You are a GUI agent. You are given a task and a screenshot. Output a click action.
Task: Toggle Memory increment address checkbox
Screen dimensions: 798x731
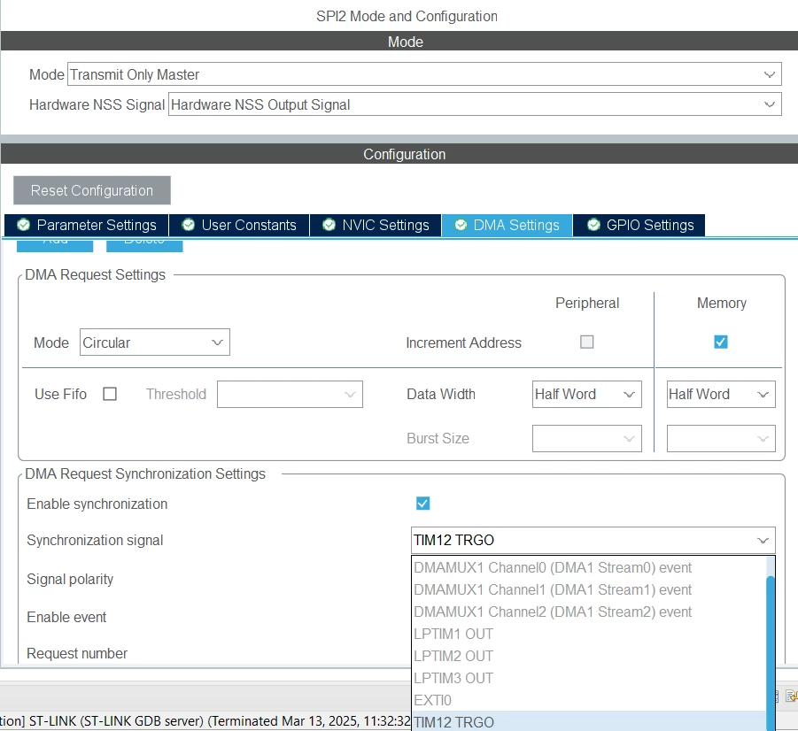[721, 342]
